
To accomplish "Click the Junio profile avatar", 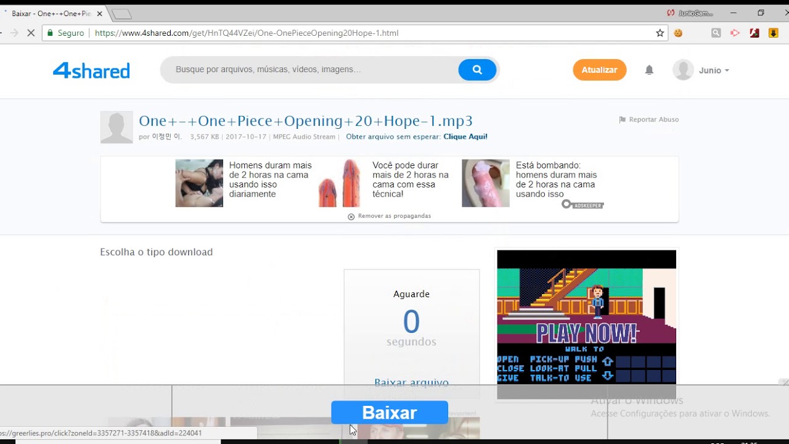I will coord(683,70).
